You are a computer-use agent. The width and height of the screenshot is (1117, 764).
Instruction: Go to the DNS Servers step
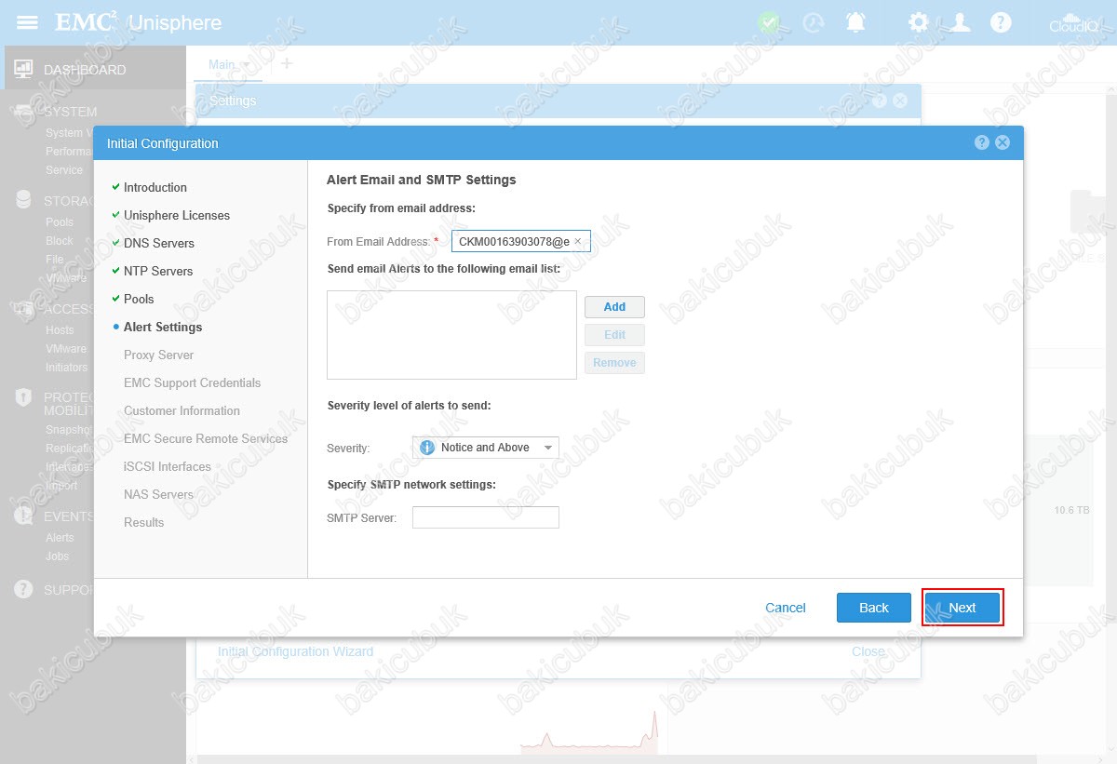(x=158, y=243)
